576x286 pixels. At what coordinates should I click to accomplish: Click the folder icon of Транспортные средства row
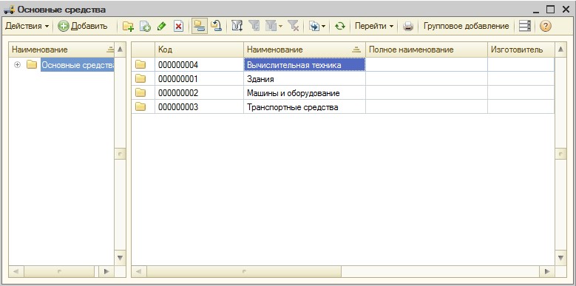coord(140,107)
